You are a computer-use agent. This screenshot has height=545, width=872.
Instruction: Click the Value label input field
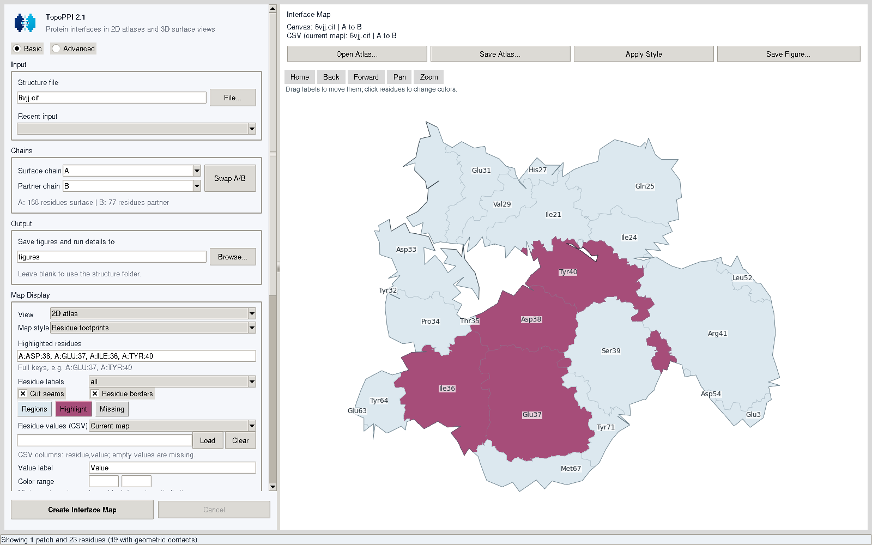(x=172, y=468)
